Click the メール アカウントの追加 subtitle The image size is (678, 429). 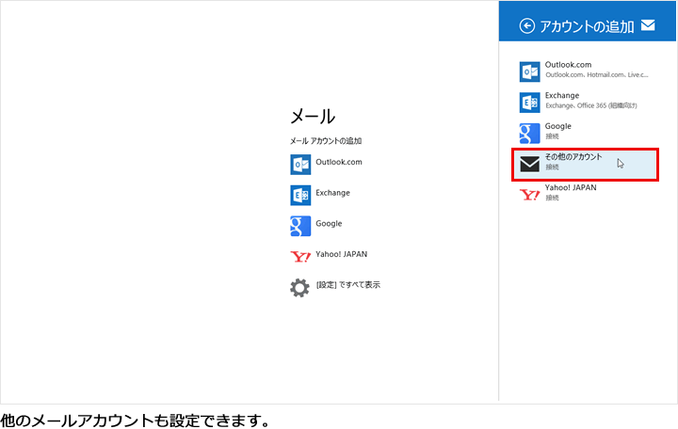point(326,141)
